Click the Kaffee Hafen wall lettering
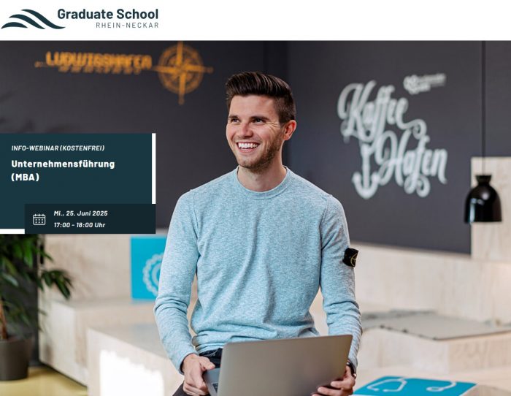The image size is (511, 396). point(393,140)
